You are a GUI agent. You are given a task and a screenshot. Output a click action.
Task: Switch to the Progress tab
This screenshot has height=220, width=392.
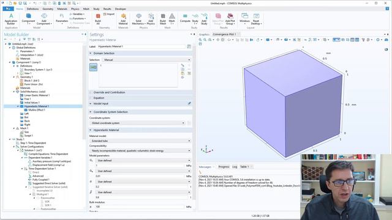coord(224,167)
